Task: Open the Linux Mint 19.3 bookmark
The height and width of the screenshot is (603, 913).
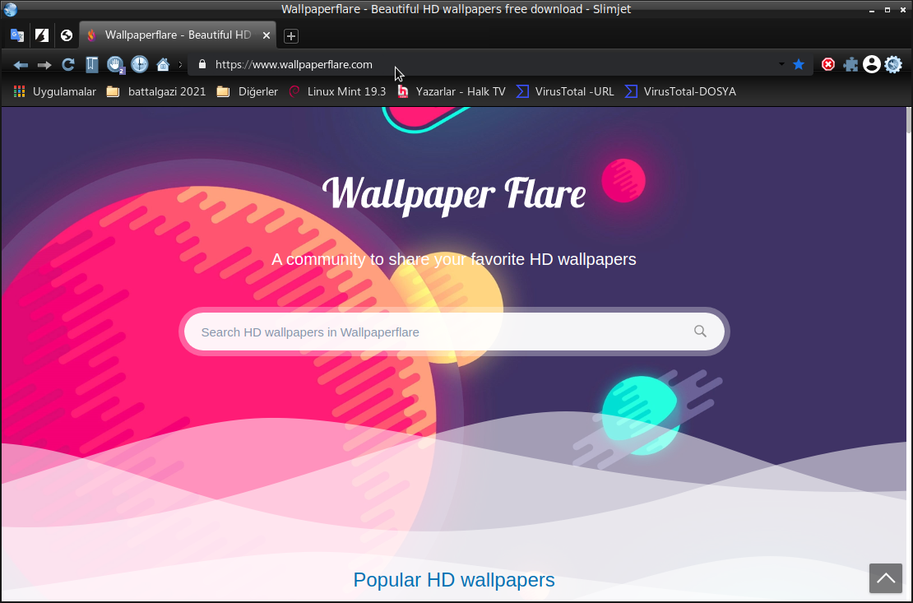Action: click(x=338, y=91)
